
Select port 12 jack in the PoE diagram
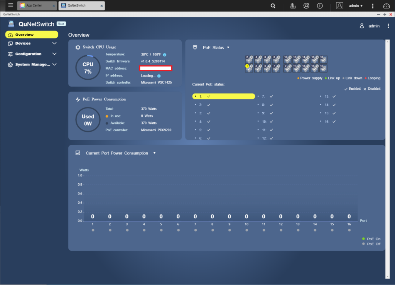click(x=297, y=59)
